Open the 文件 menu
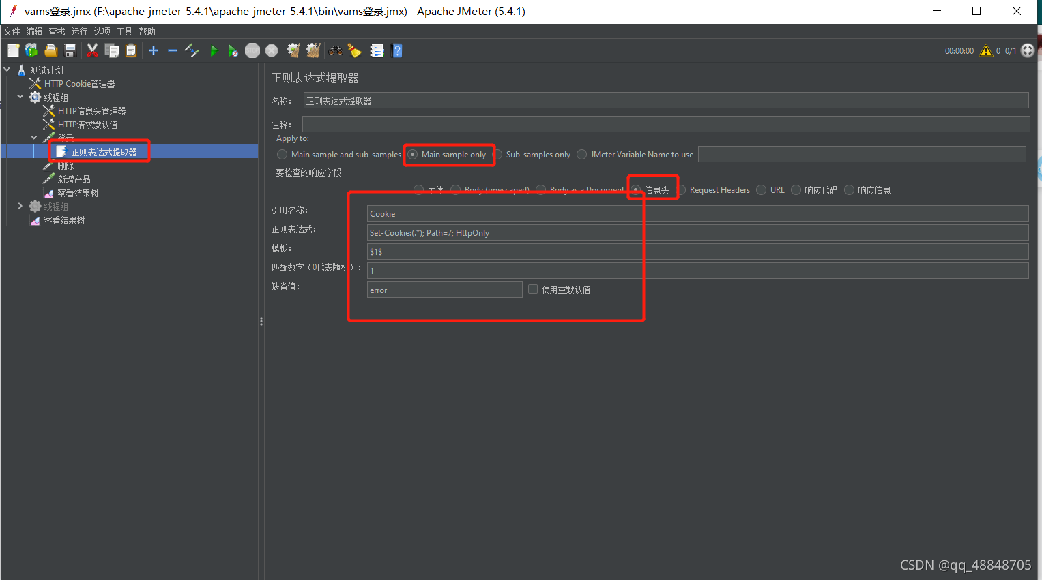This screenshot has width=1042, height=580. 12,31
